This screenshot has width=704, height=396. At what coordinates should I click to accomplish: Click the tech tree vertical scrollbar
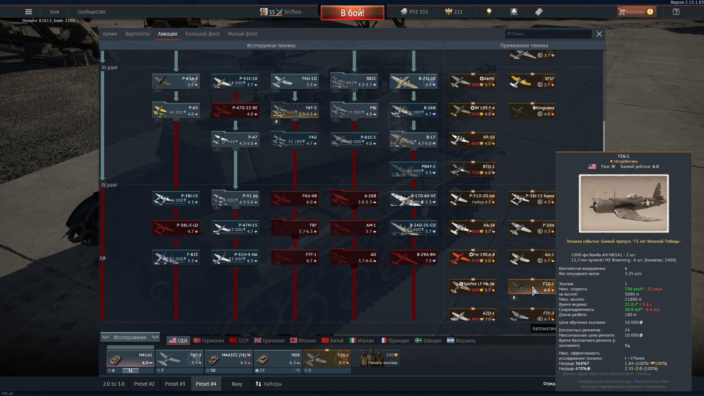pyautogui.click(x=604, y=136)
